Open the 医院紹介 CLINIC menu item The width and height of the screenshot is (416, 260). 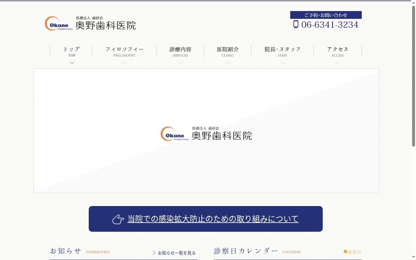228,52
